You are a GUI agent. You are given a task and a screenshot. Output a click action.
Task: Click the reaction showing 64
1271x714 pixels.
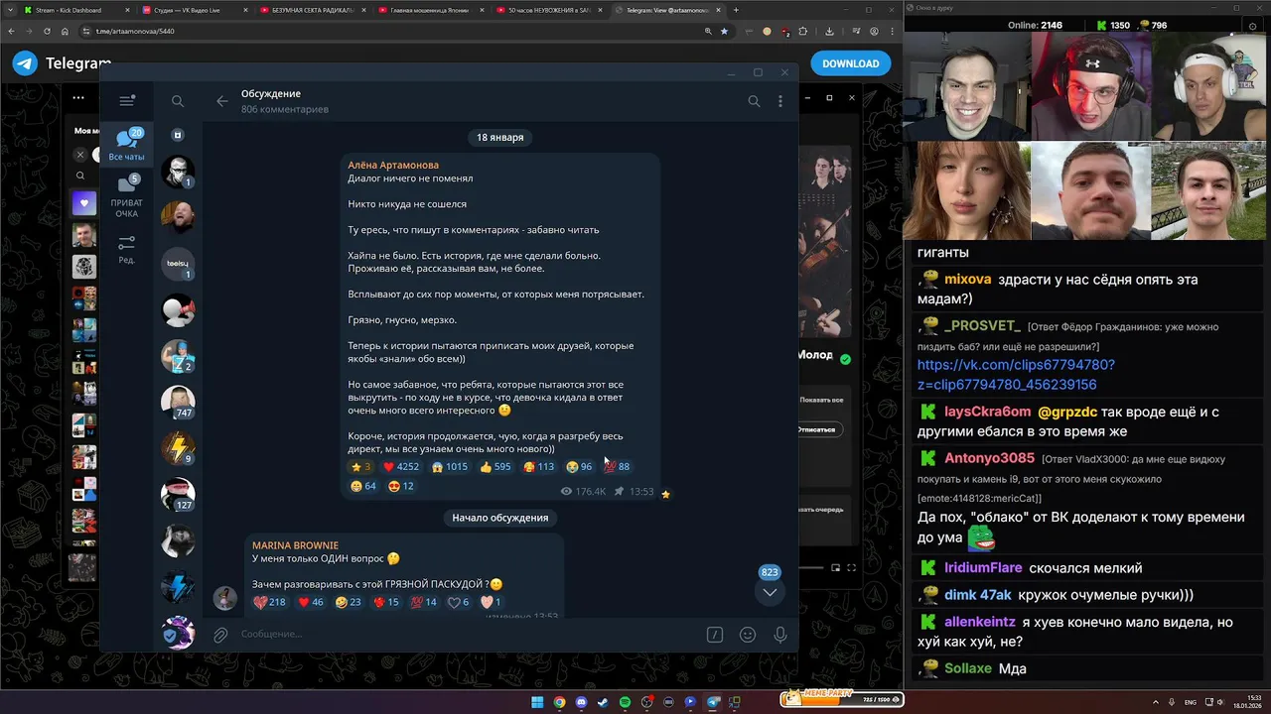[363, 486]
